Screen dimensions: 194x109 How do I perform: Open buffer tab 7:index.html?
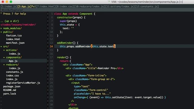[46, 6]
